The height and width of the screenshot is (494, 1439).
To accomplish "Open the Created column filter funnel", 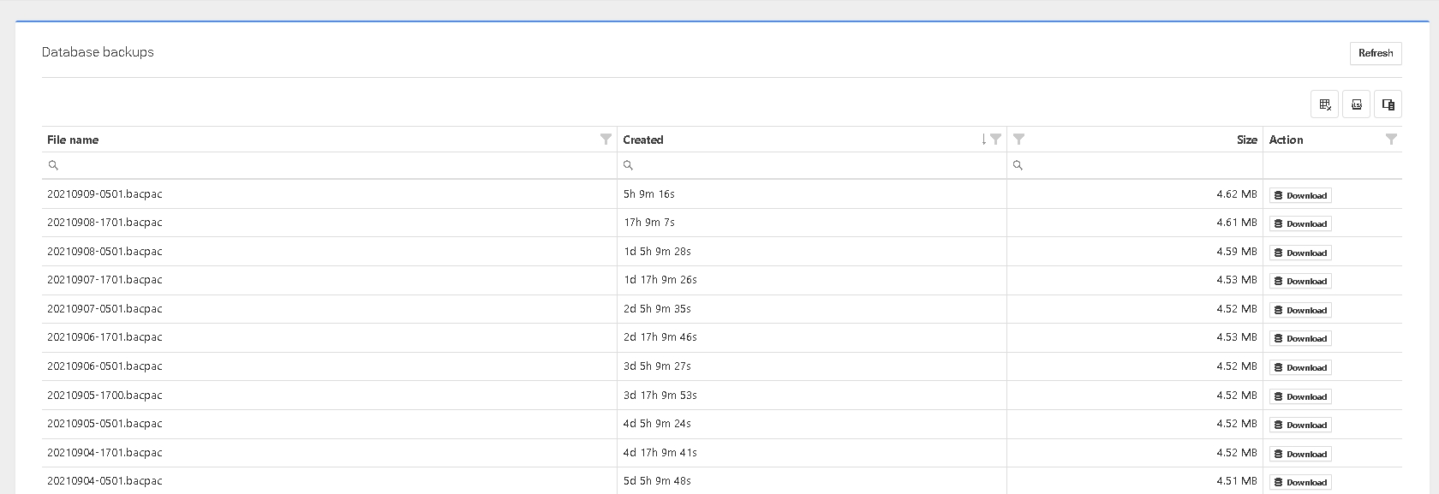I will tap(995, 140).
